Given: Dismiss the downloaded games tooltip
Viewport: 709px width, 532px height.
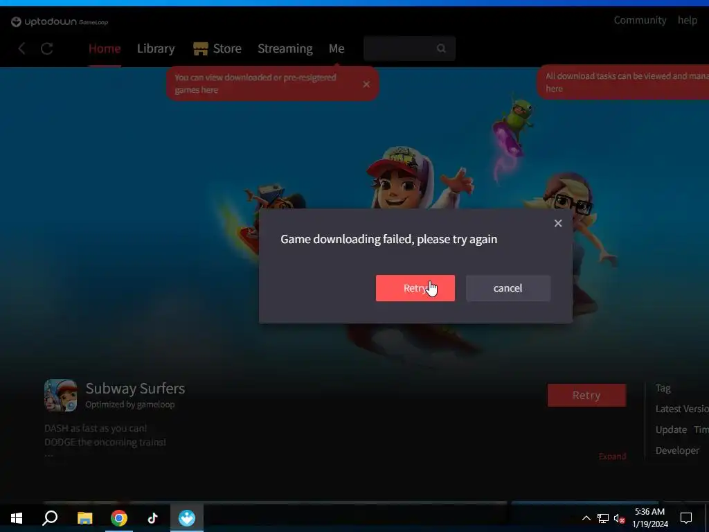Looking at the screenshot, I should tap(366, 84).
